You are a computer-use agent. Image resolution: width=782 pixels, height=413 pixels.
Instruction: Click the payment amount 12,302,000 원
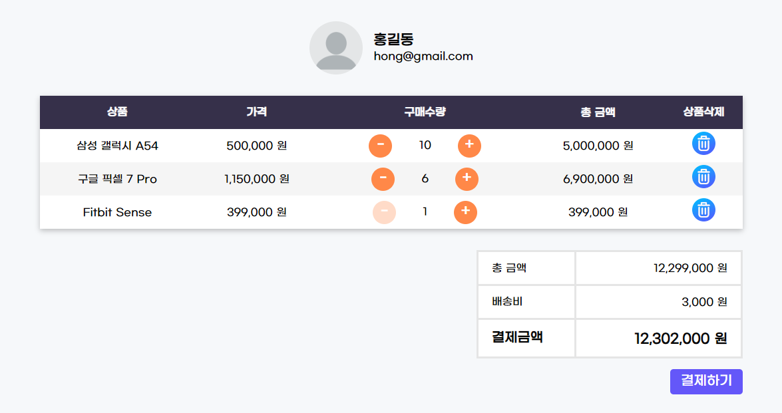681,339
